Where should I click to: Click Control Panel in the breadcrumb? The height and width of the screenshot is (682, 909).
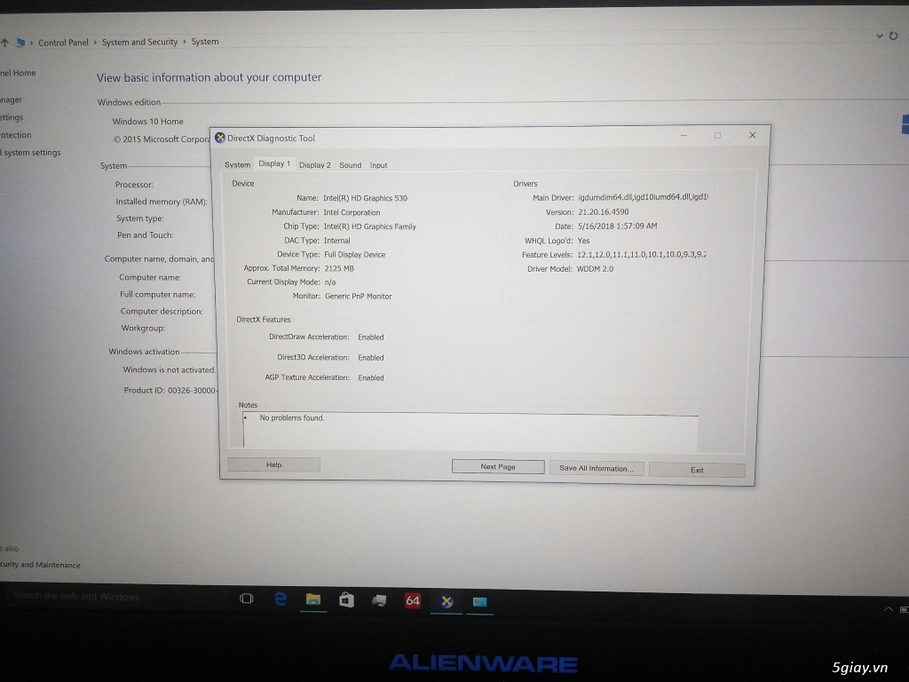63,43
